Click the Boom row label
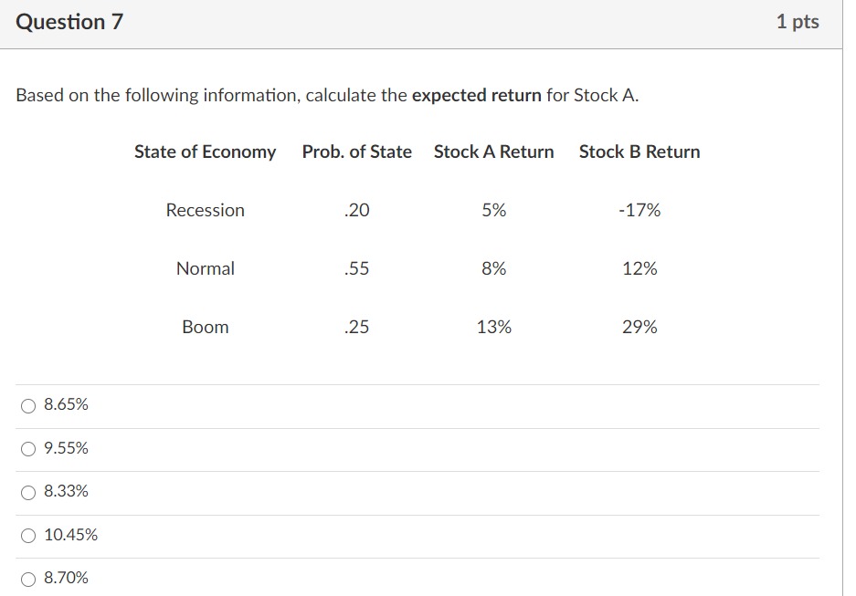The width and height of the screenshot is (856, 596). pyautogui.click(x=205, y=328)
